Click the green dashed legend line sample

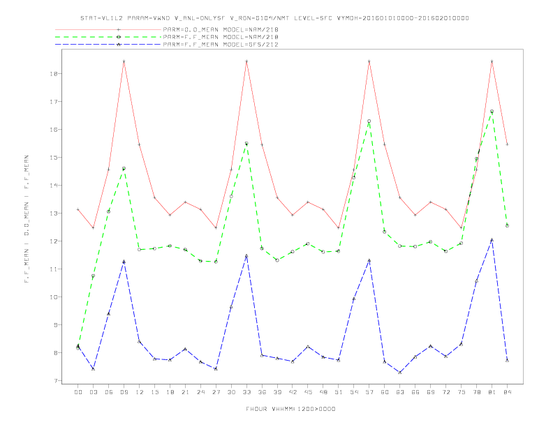click(108, 37)
